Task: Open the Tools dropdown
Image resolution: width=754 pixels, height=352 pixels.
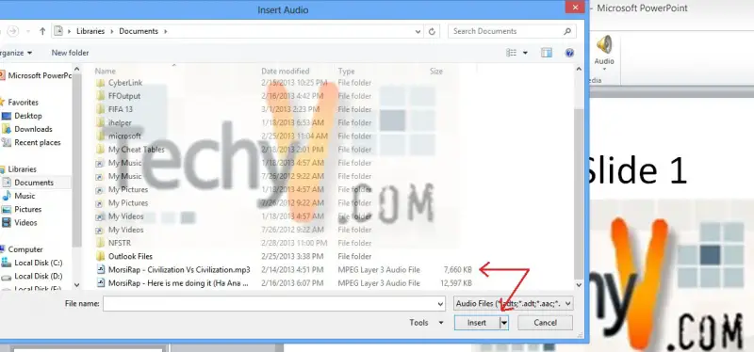Action: [426, 323]
